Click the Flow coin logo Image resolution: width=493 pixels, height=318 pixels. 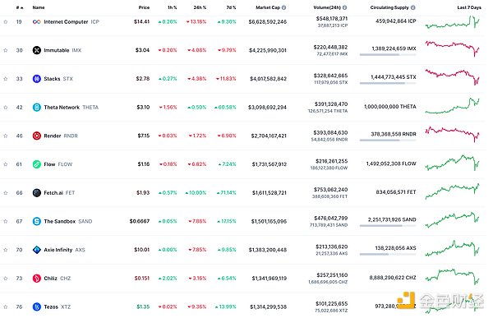click(37, 164)
